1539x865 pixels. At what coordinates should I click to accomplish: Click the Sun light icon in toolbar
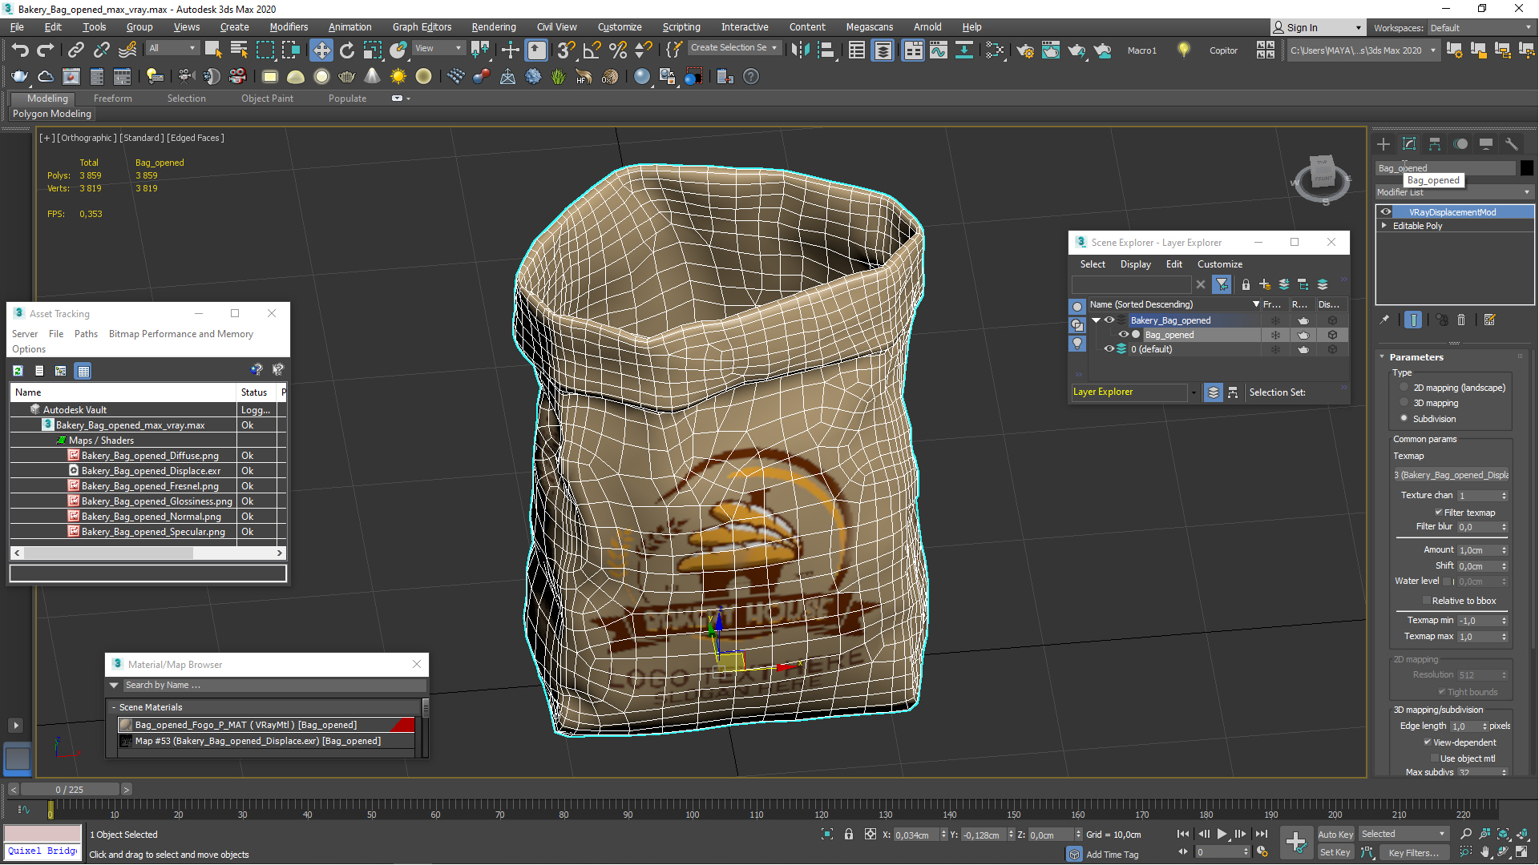(x=398, y=77)
